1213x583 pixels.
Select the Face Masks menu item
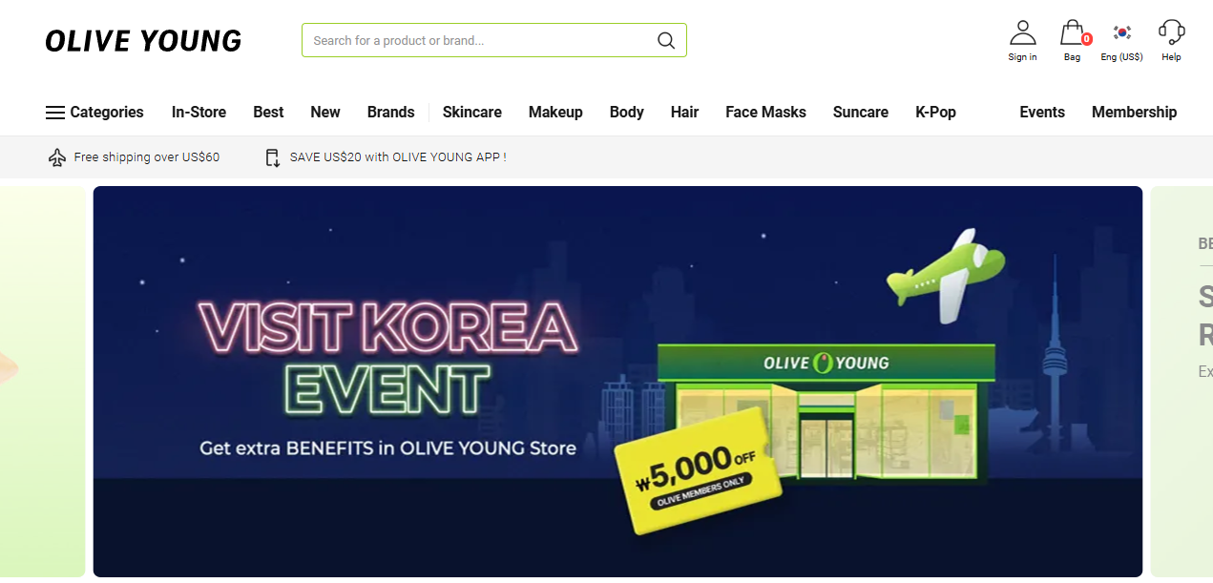(x=765, y=113)
